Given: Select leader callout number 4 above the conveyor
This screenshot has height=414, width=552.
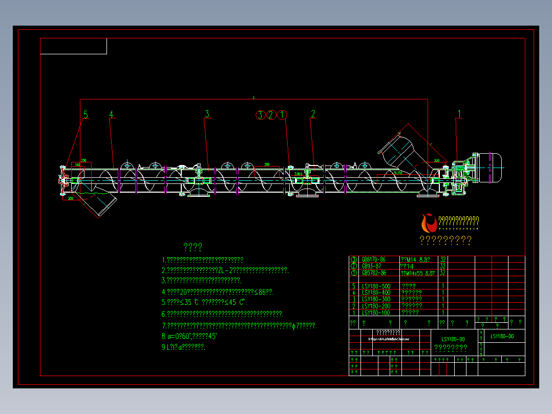Looking at the screenshot, I should (x=111, y=114).
